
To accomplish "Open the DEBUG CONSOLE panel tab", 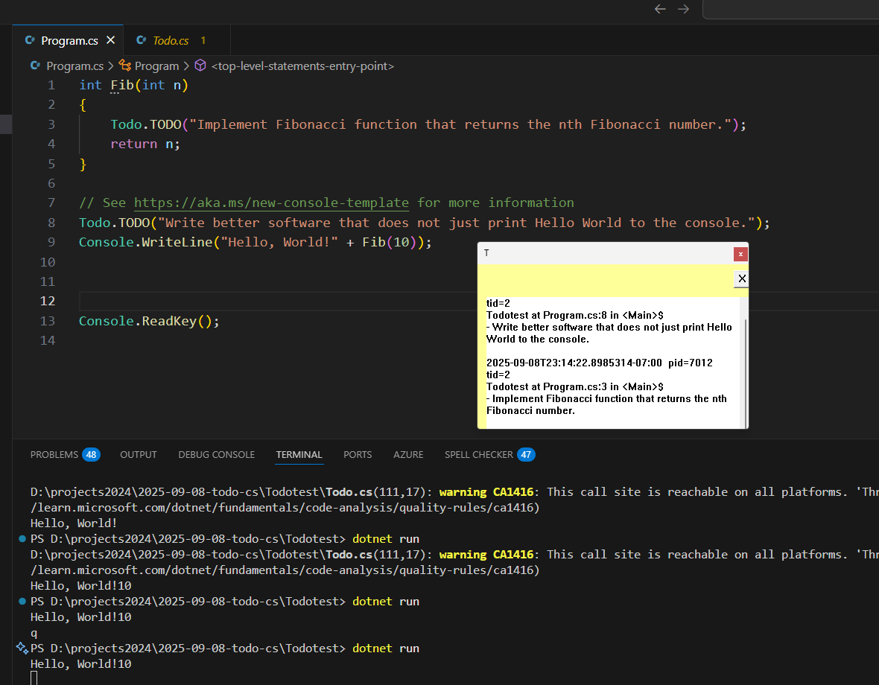I will click(216, 454).
